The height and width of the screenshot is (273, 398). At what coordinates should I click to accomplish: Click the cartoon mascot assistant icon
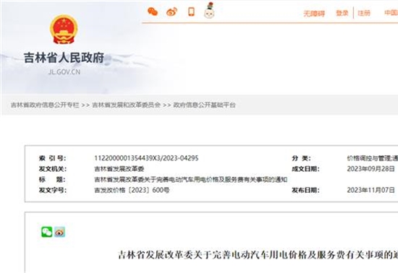point(209,10)
